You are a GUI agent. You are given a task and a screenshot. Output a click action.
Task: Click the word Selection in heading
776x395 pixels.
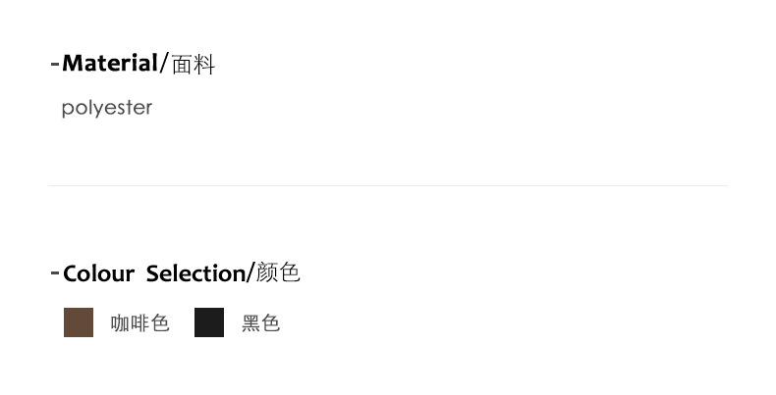[x=195, y=273]
